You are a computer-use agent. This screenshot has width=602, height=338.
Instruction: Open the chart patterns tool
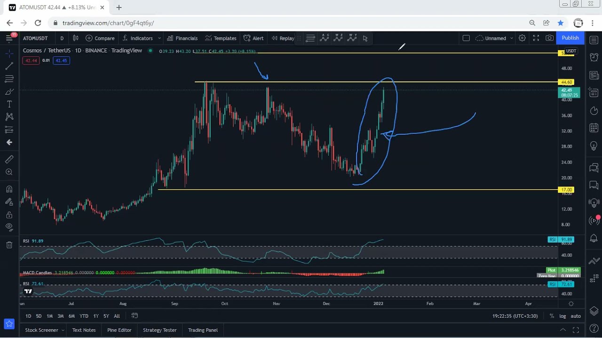click(9, 117)
